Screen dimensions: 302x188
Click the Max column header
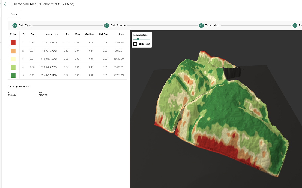point(77,34)
